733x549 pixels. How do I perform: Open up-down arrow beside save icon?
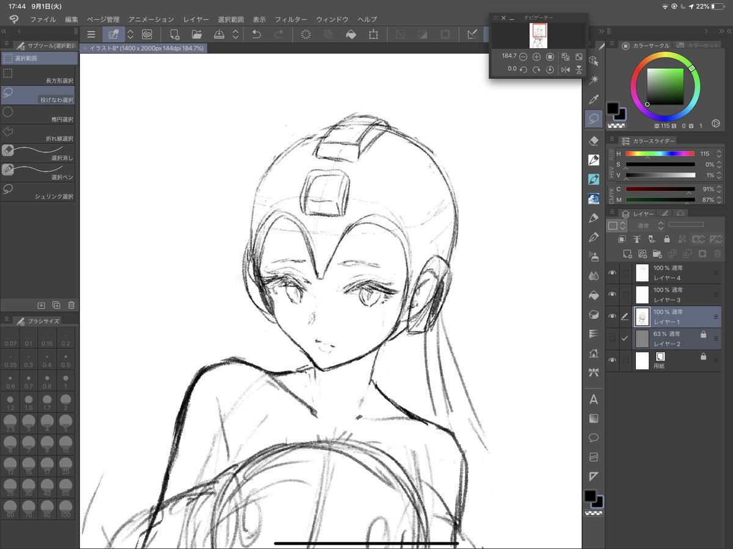(x=236, y=35)
